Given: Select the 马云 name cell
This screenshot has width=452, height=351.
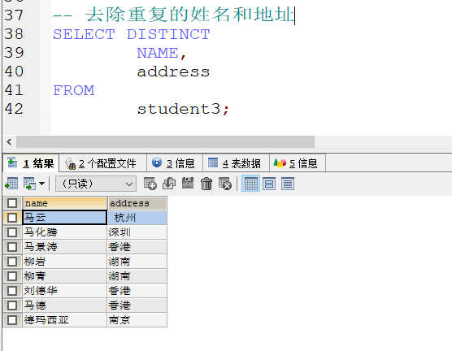Looking at the screenshot, I should (x=64, y=218).
